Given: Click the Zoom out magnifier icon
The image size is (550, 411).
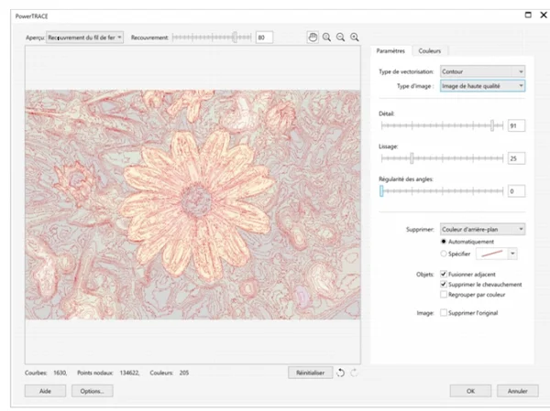Looking at the screenshot, I should tap(340, 38).
